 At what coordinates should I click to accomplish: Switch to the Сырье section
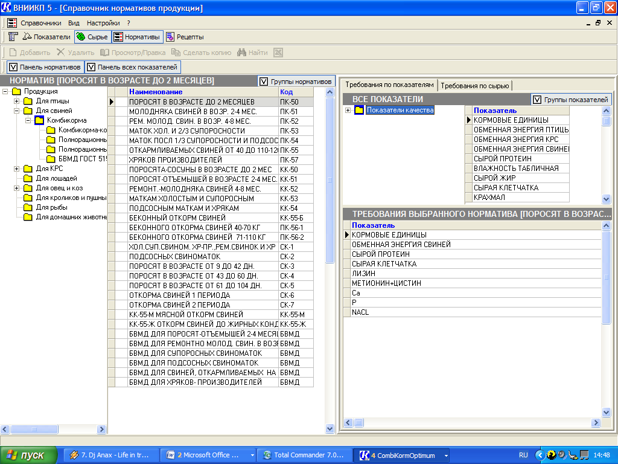pos(92,37)
